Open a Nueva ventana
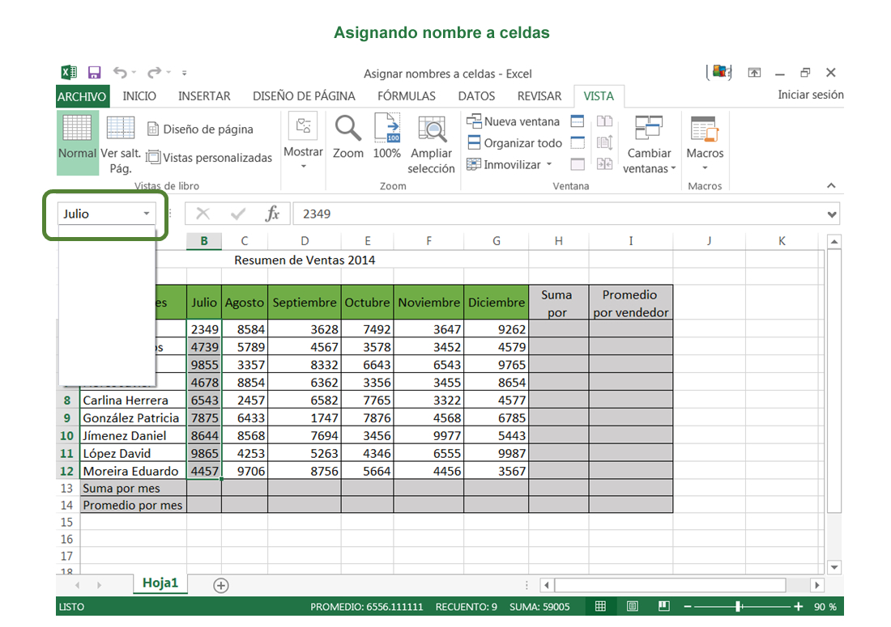This screenshot has height=627, width=891. point(513,121)
